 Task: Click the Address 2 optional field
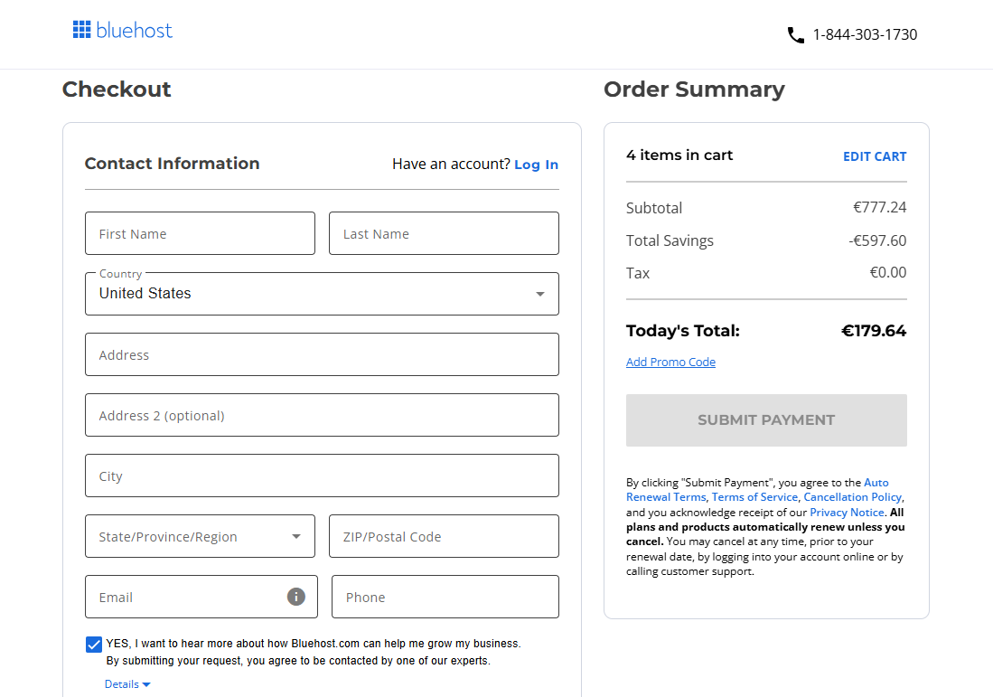click(322, 415)
